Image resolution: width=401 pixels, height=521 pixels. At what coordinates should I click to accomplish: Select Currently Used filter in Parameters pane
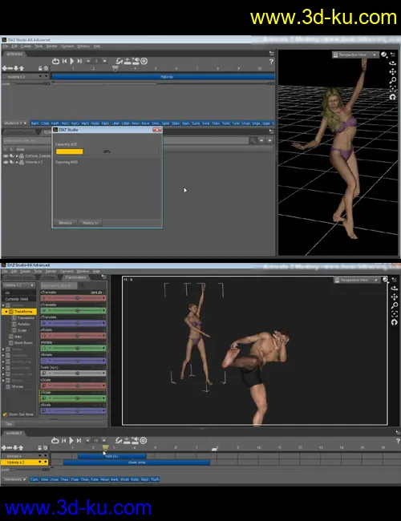[16, 299]
